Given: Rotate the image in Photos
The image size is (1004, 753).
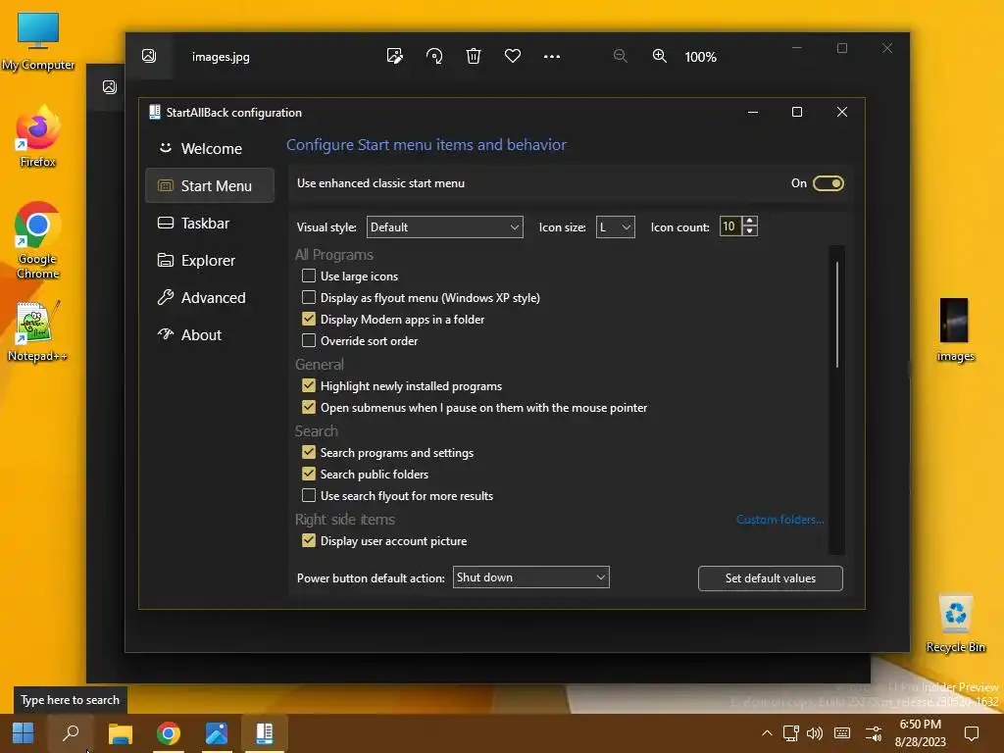Looking at the screenshot, I should point(434,56).
